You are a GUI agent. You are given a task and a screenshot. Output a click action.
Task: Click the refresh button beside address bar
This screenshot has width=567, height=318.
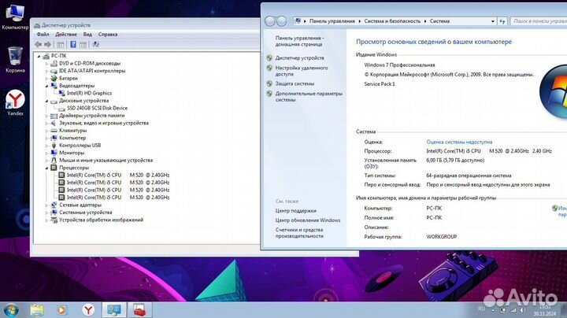pyautogui.click(x=502, y=21)
